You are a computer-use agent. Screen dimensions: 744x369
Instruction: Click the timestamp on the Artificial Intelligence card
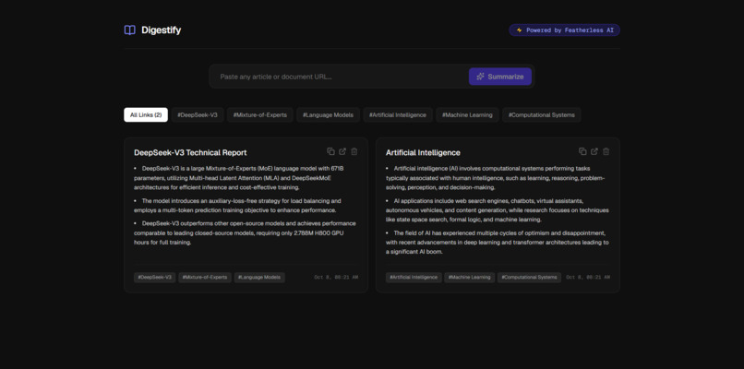pos(588,278)
